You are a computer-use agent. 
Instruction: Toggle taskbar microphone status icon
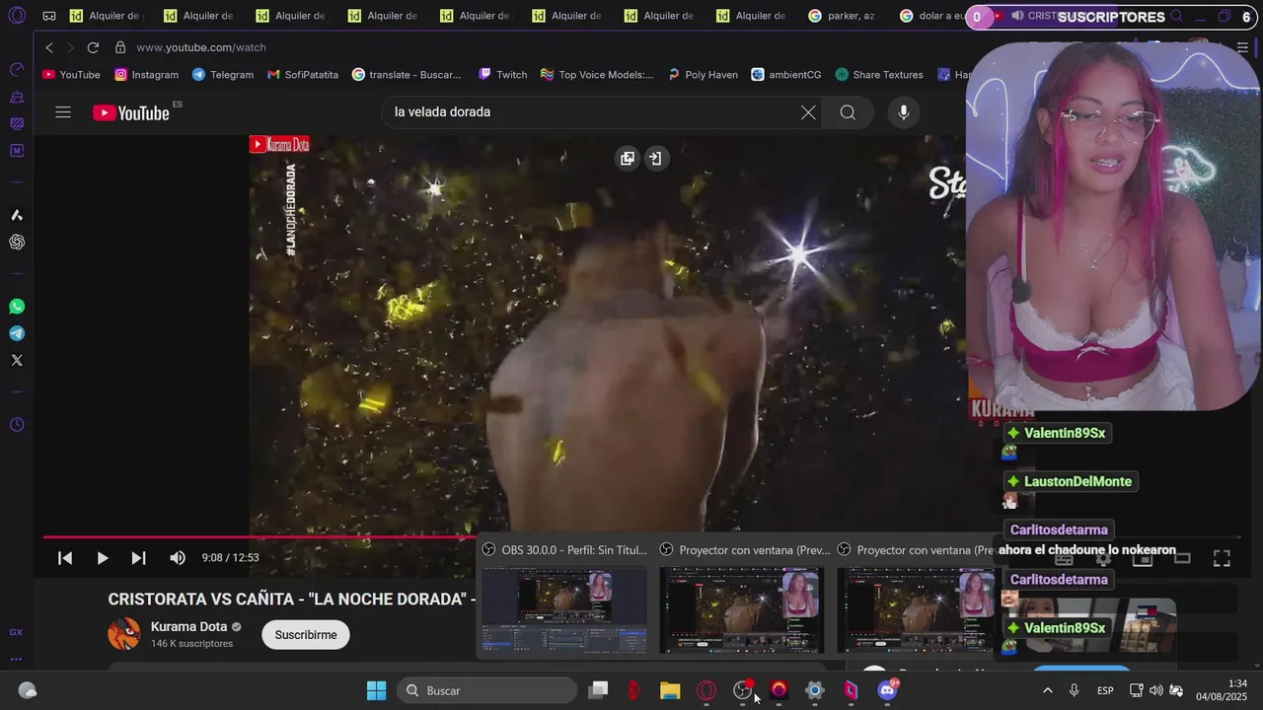[1074, 690]
